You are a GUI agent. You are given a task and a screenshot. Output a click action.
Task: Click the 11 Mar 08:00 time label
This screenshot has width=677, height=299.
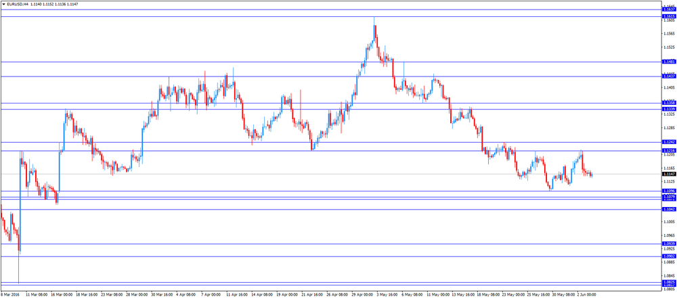click(37, 295)
